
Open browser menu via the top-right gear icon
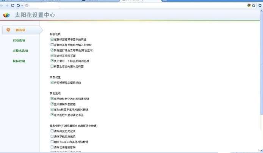(260, 5)
